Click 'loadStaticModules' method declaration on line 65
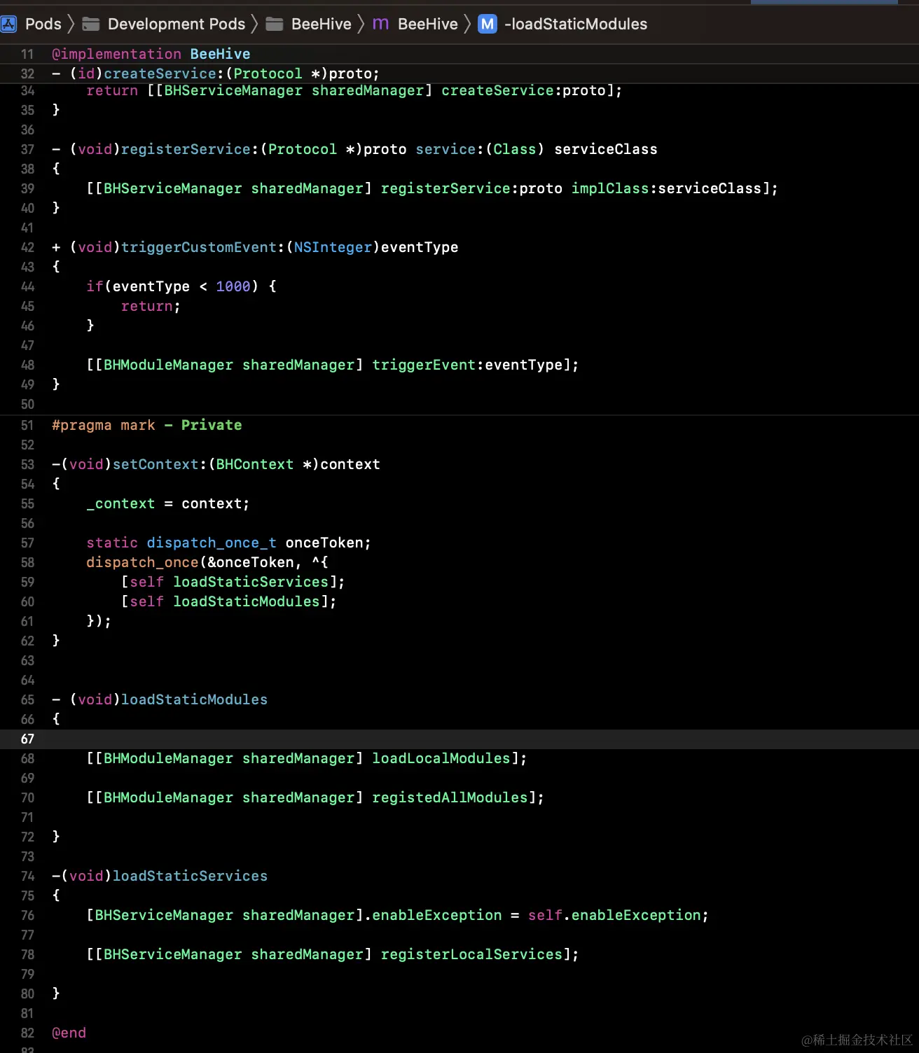Viewport: 919px width, 1053px height. 194,699
